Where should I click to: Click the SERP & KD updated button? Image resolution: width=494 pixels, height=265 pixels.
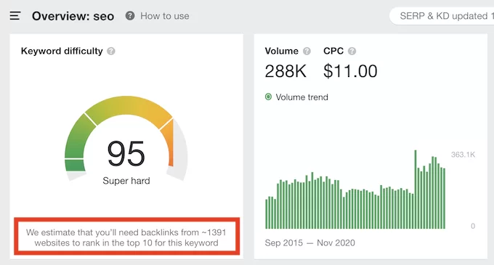(442, 16)
